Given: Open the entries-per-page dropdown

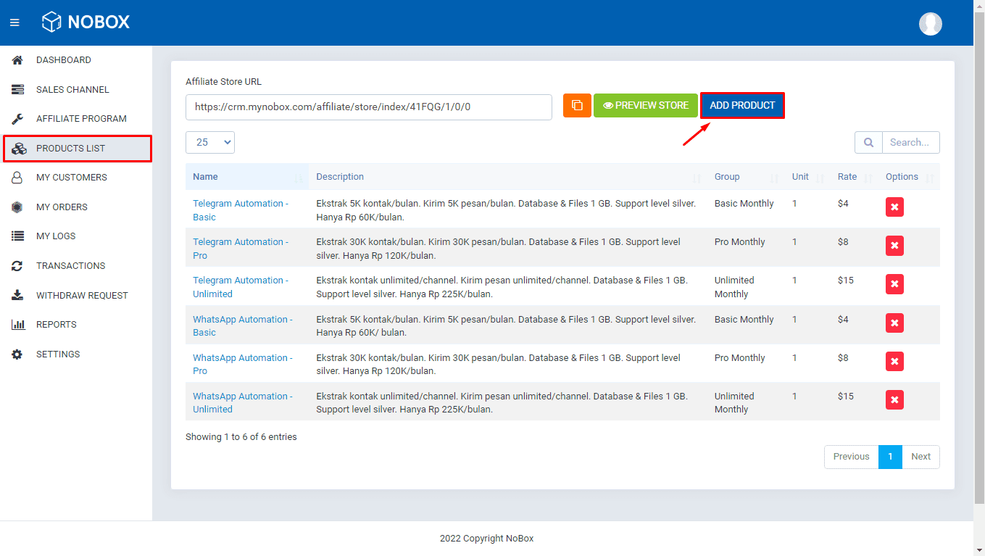Looking at the screenshot, I should click(x=209, y=142).
